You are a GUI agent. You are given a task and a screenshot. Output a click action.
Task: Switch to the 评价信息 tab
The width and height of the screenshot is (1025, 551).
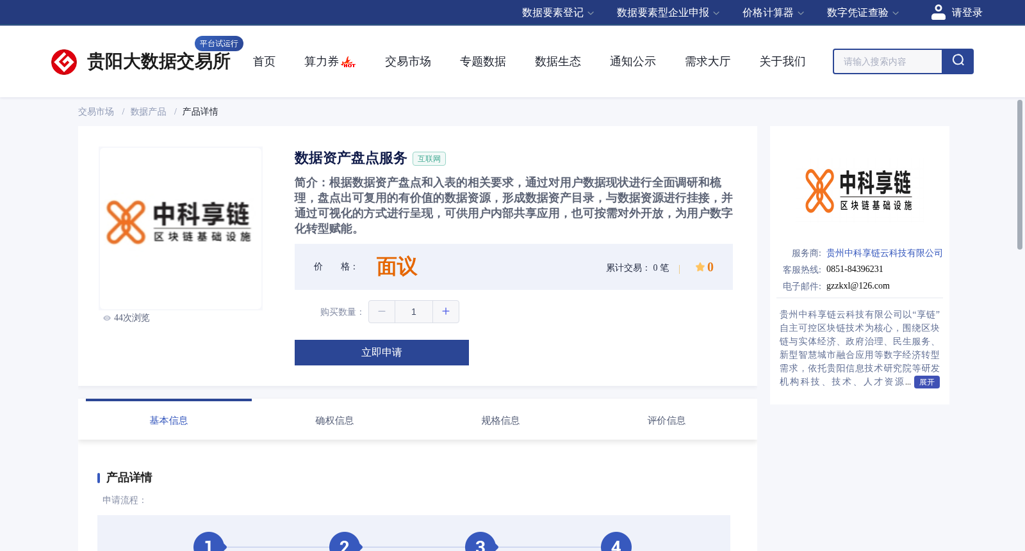point(666,420)
